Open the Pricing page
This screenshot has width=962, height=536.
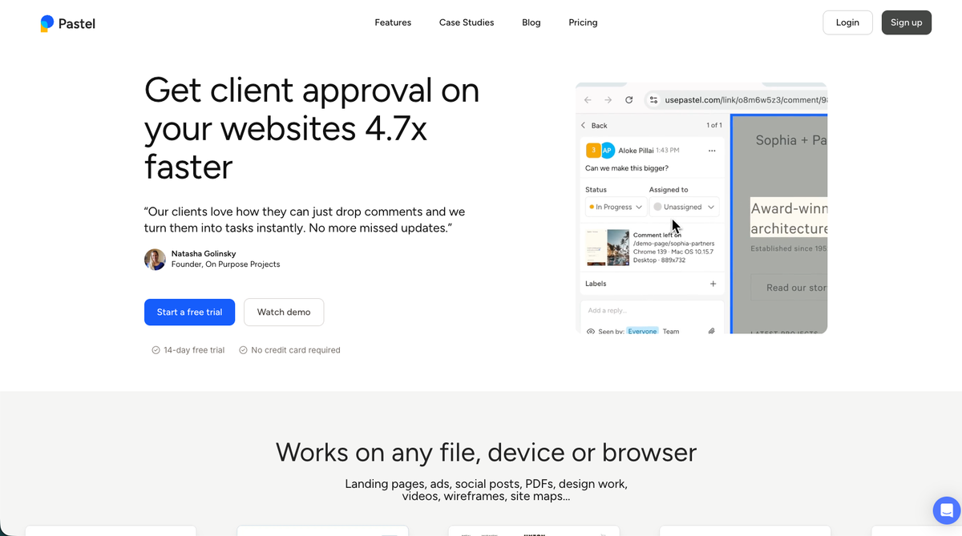coord(583,22)
